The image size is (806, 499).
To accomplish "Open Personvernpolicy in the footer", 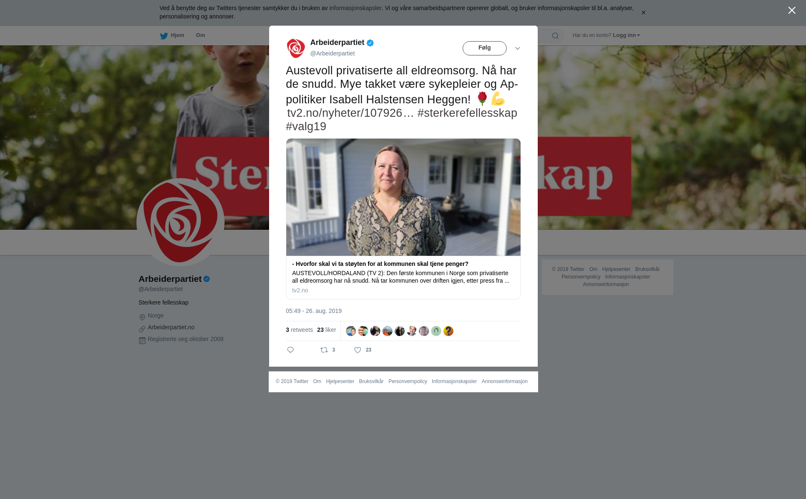I will [x=408, y=381].
